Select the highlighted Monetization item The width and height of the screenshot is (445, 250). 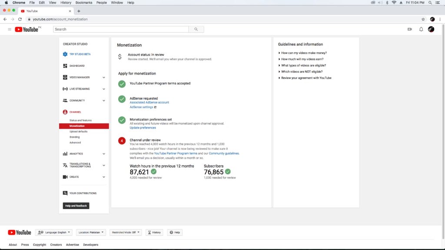[84, 126]
